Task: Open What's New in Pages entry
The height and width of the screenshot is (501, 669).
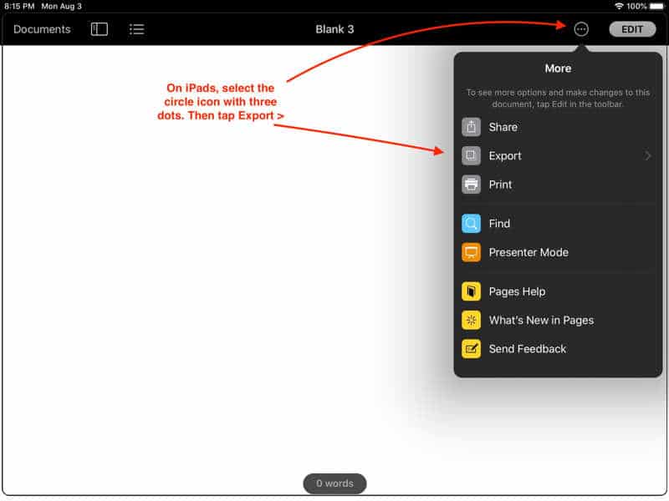Action: [558, 321]
